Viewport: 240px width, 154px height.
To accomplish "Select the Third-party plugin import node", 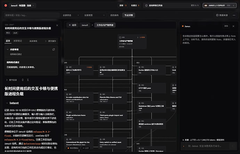I will (113, 116).
